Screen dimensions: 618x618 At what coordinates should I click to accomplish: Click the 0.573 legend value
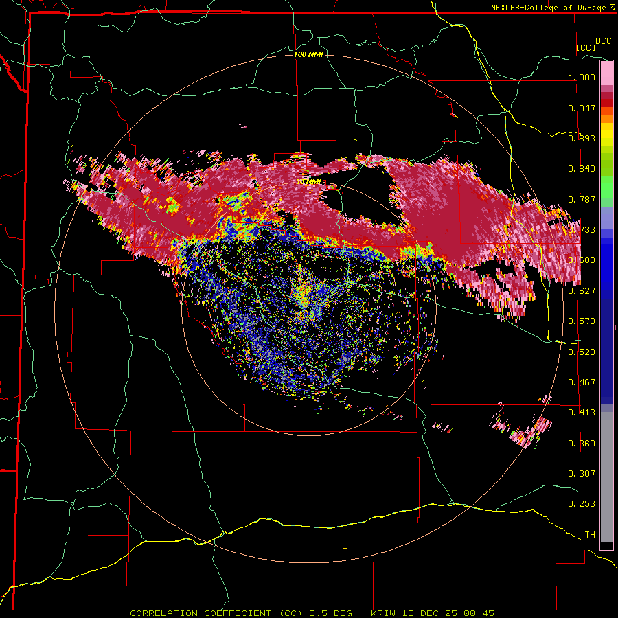coord(582,321)
